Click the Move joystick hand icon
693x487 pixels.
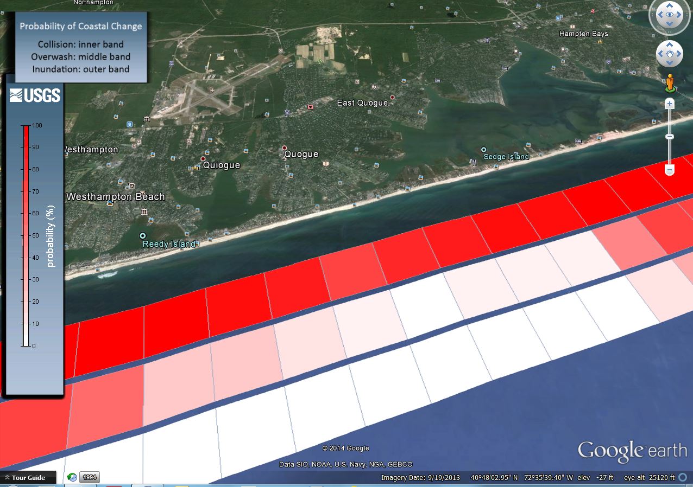click(x=669, y=54)
